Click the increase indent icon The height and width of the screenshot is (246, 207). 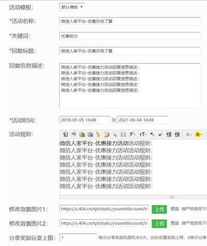tap(169, 134)
